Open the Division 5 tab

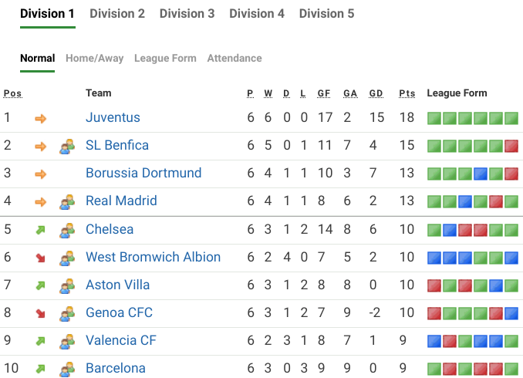(326, 14)
